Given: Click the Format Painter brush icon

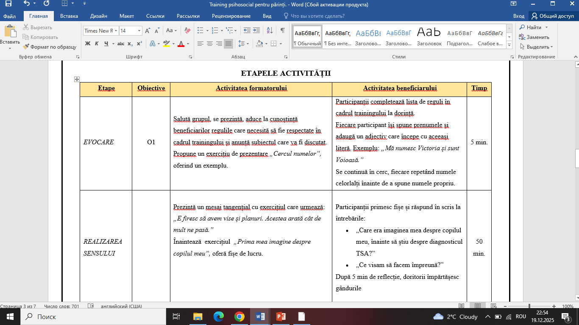Looking at the screenshot, I should click(x=26, y=47).
